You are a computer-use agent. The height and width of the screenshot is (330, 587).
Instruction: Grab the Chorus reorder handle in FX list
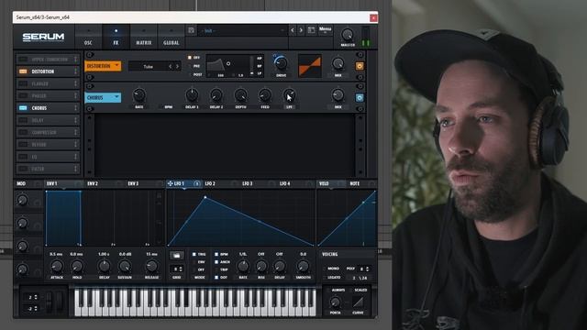tap(75, 108)
